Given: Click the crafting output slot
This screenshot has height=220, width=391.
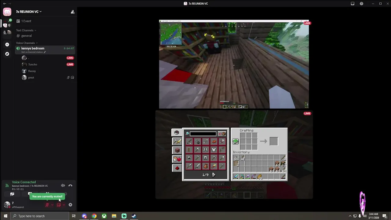Looking at the screenshot, I should (x=274, y=141).
